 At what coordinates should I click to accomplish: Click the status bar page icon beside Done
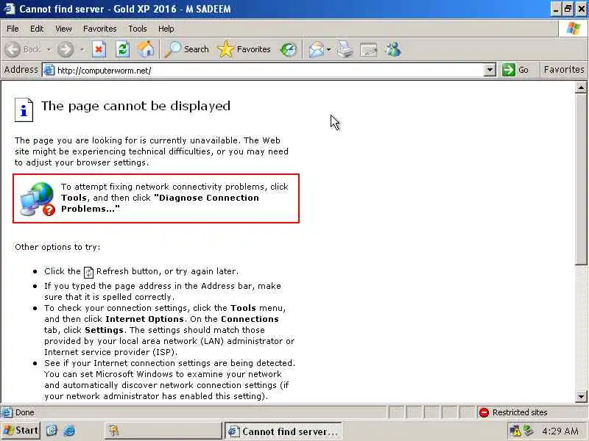click(x=7, y=412)
